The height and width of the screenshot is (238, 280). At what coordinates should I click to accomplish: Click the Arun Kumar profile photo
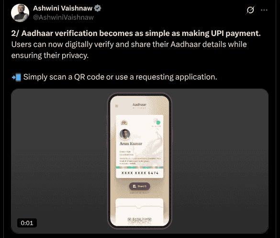[x=125, y=134]
